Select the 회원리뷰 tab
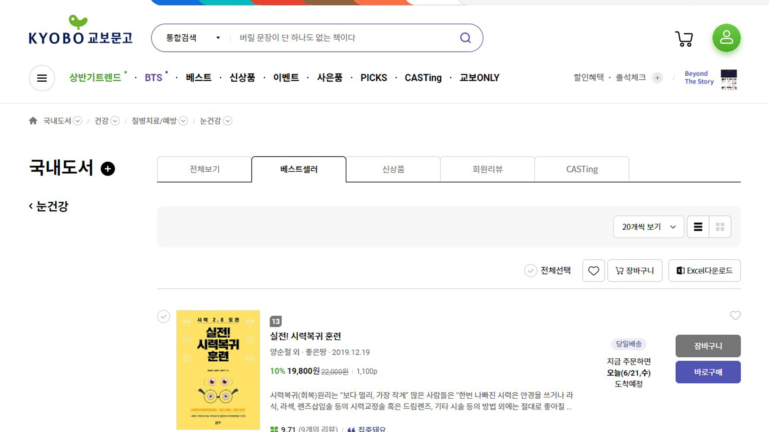Image resolution: width=769 pixels, height=432 pixels. pos(487,169)
